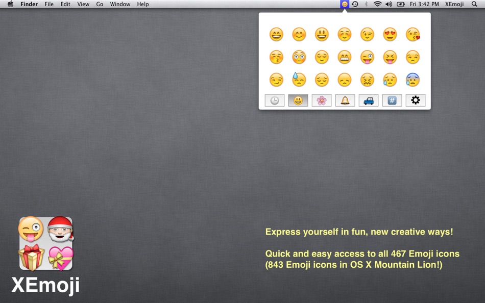The width and height of the screenshot is (485, 303).
Task: Click the XEmoji user name in menu bar
Action: tap(454, 4)
